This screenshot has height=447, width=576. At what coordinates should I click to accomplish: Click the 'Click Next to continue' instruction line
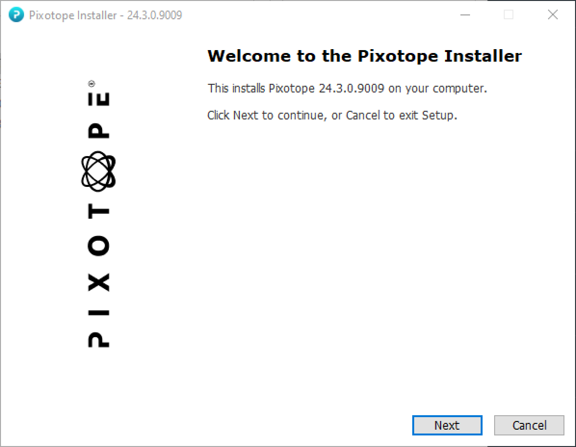[332, 116]
